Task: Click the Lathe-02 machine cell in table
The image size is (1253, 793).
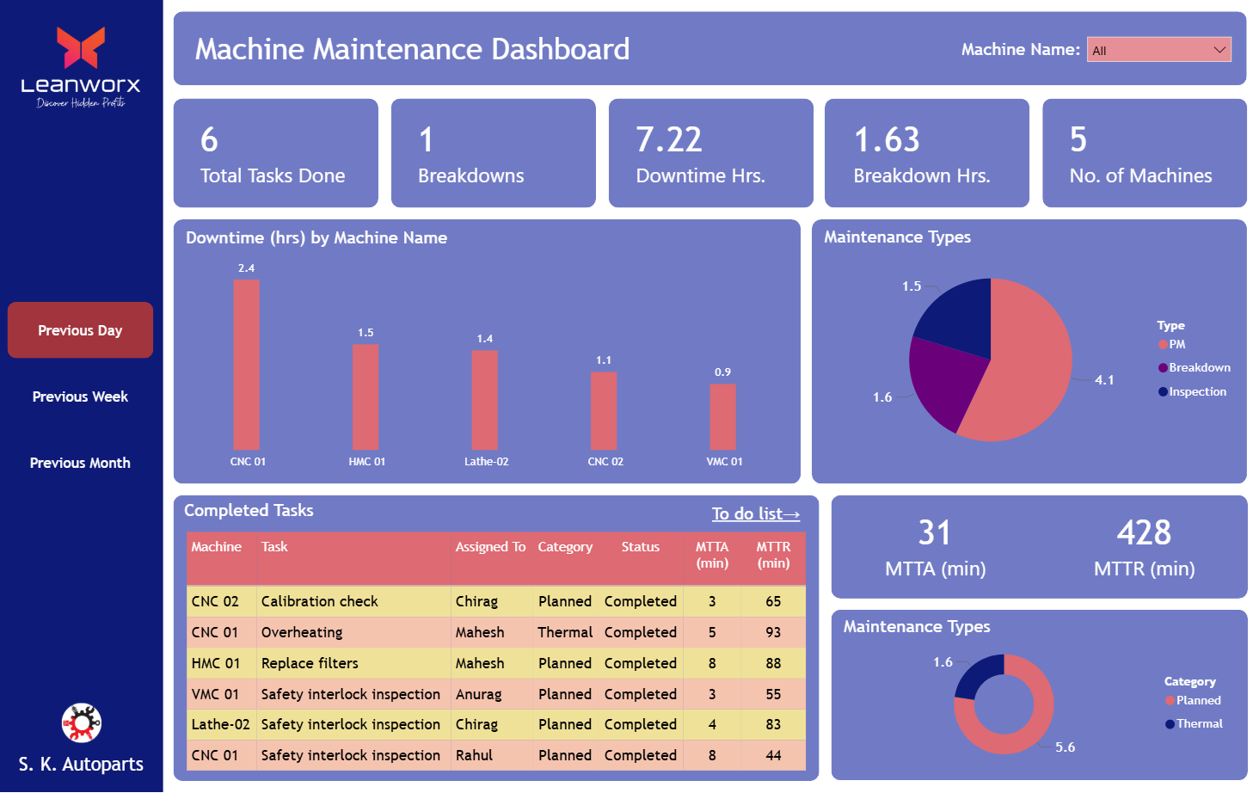Action: click(222, 724)
